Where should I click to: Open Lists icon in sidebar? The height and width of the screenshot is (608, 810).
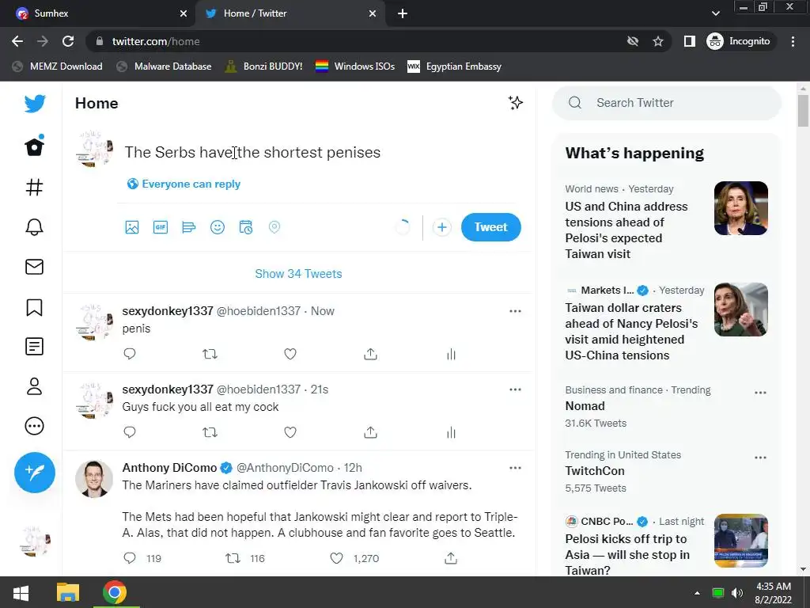pyautogui.click(x=35, y=347)
